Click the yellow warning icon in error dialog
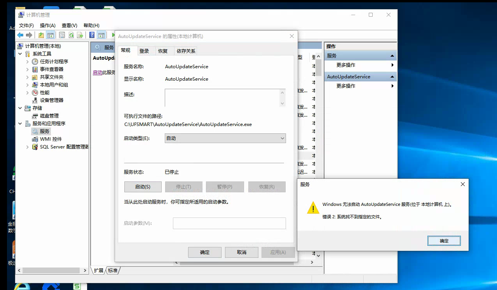This screenshot has height=290, width=497. click(313, 208)
